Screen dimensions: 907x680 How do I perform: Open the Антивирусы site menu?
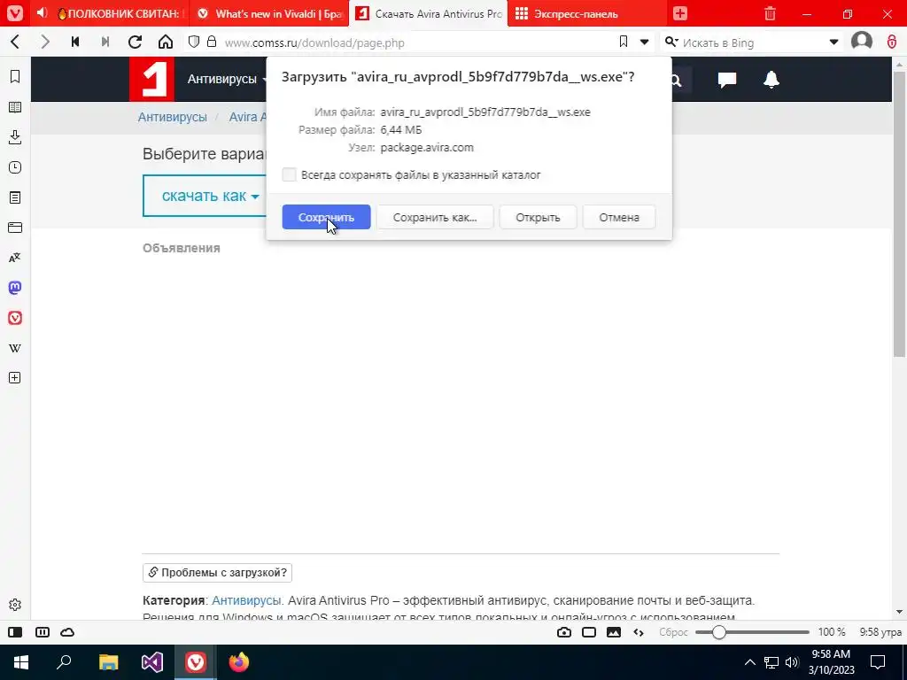[227, 79]
